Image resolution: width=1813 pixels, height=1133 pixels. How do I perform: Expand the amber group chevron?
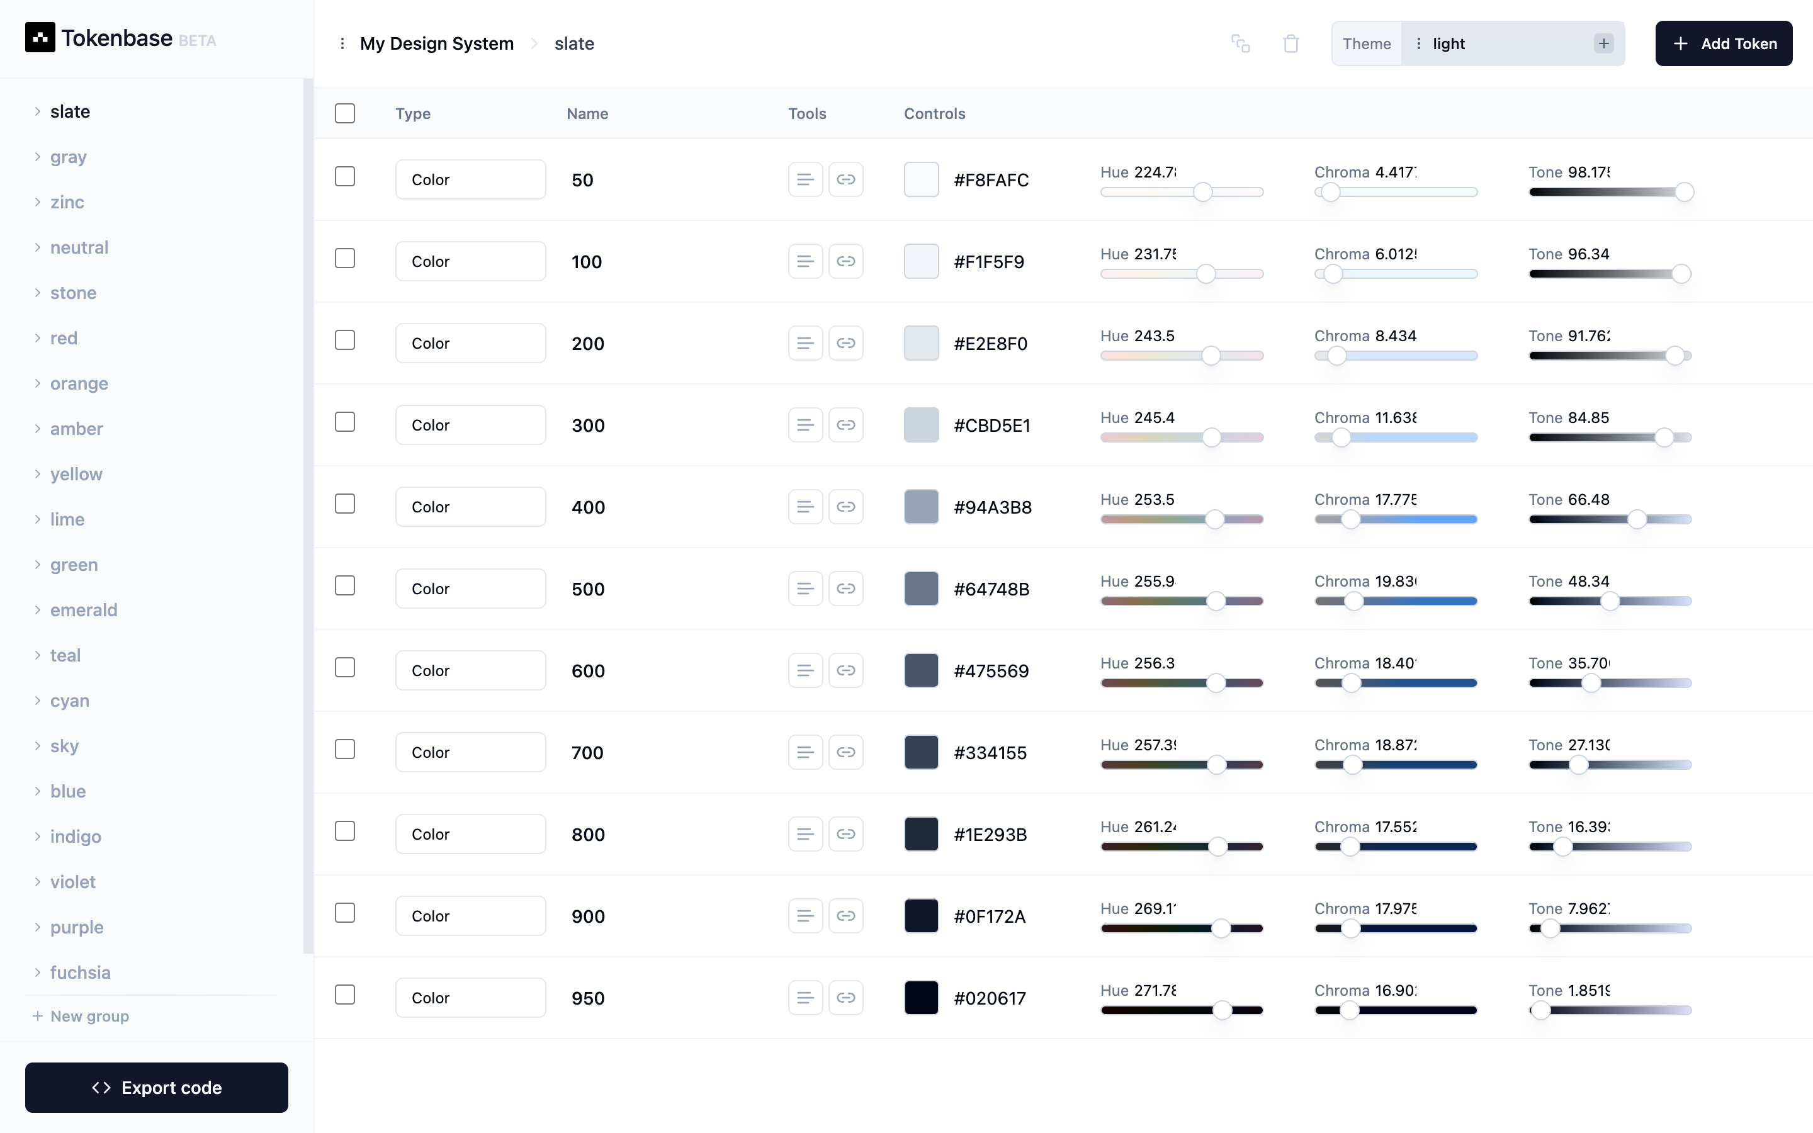[38, 429]
